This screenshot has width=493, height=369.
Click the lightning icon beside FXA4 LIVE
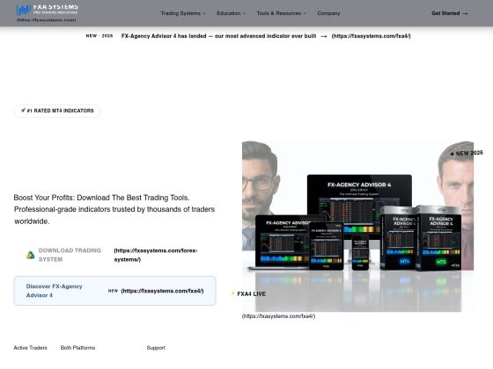point(232,293)
